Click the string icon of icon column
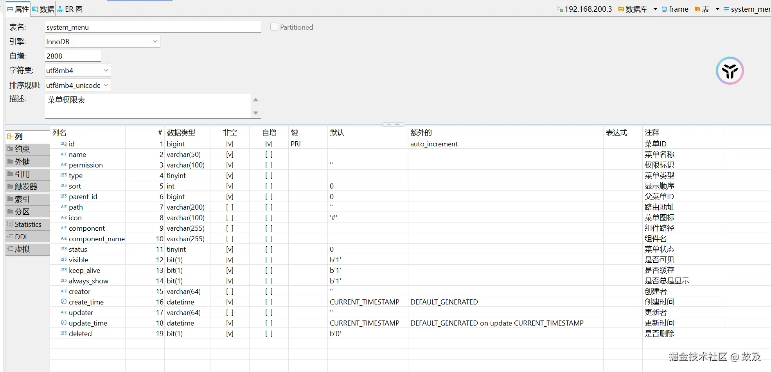 63,217
